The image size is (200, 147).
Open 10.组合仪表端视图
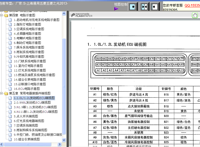coord(27,139)
